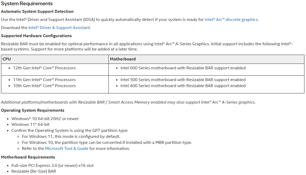This screenshot has width=306, height=175.
Task: Click the Automatic System Support Detection heading
Action: [x=37, y=12]
